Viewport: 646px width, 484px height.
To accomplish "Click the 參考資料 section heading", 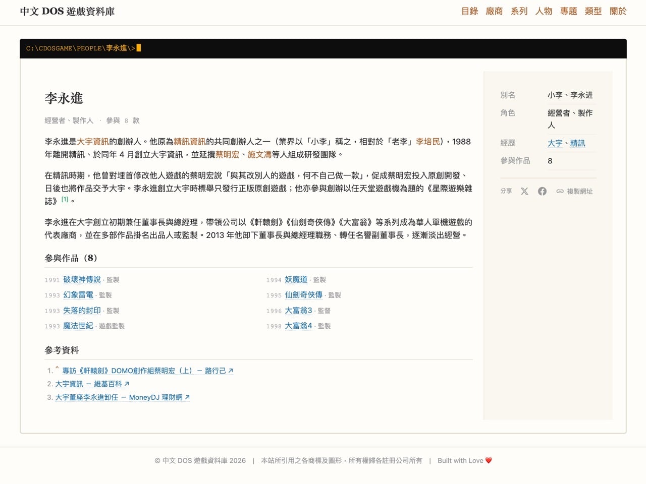I will coord(62,350).
